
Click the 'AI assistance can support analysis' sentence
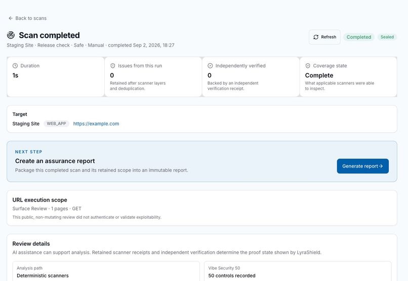pyautogui.click(x=167, y=252)
